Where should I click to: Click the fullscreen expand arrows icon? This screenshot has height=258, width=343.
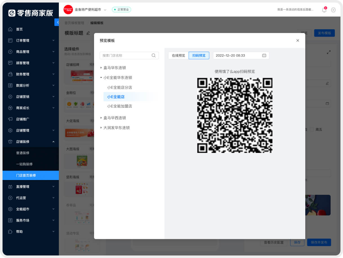click(x=329, y=52)
